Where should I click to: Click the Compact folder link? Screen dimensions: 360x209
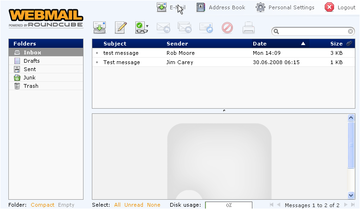point(43,205)
